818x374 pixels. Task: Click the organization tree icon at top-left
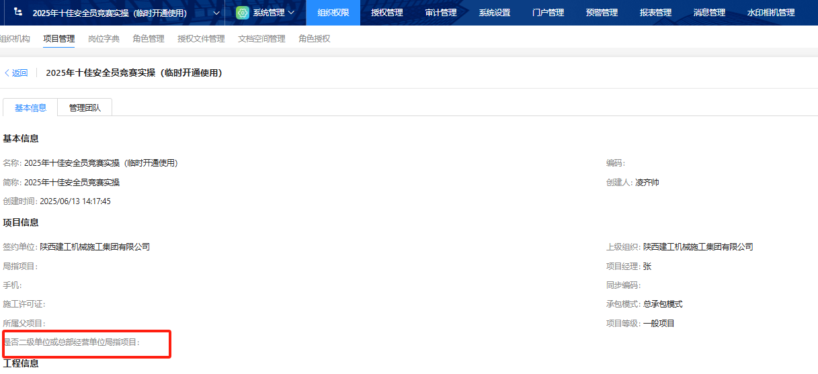click(x=17, y=13)
